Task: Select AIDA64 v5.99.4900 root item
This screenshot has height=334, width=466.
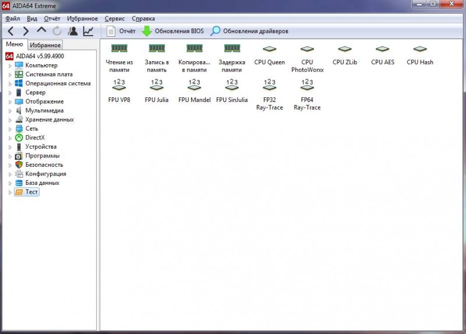Action: click(35, 56)
